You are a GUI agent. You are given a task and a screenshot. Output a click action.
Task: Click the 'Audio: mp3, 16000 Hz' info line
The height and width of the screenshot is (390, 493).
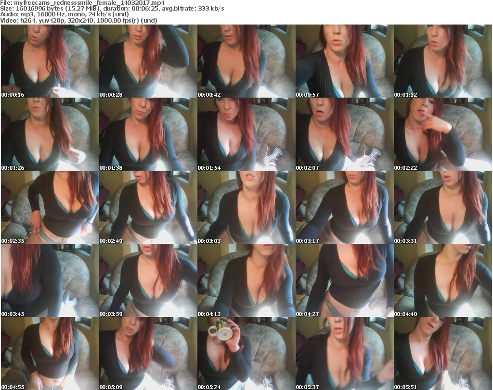(x=65, y=14)
